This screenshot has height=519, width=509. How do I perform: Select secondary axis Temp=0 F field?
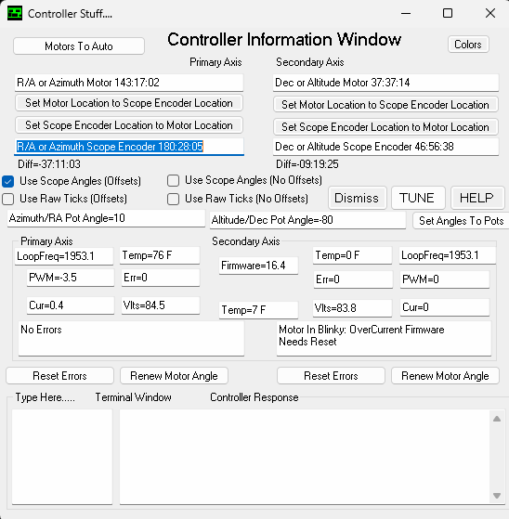pos(353,255)
